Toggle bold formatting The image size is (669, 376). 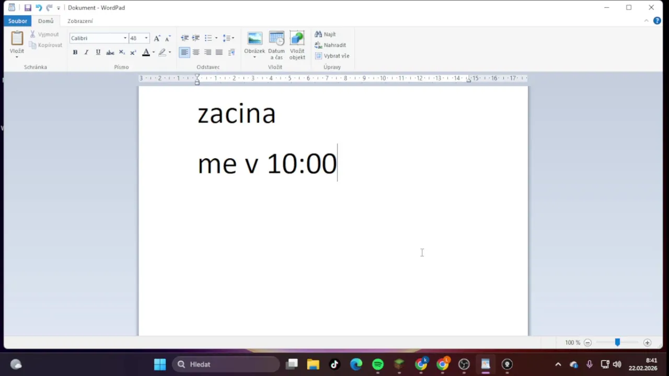(75, 52)
